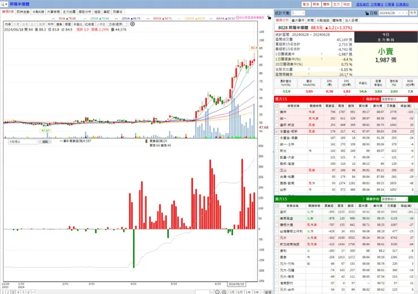The width and height of the screenshot is (418, 294).
Task: Click the lock icon above the K-line chart
Action: click(x=269, y=17)
